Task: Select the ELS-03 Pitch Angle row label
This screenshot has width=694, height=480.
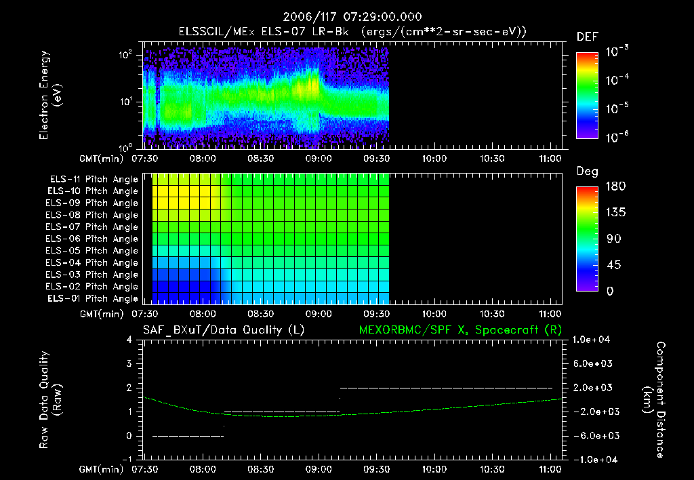Action: point(92,275)
